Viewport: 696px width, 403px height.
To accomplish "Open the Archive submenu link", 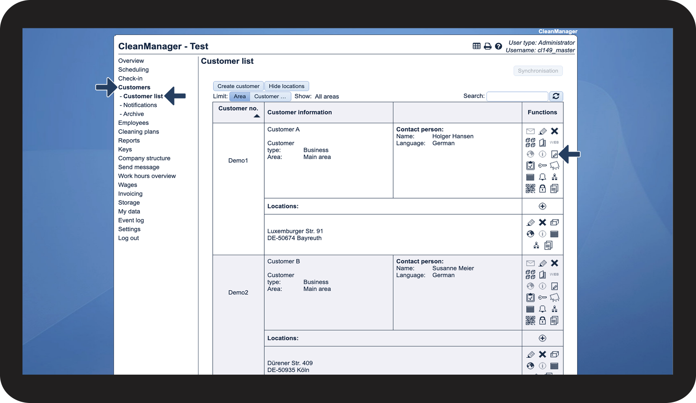I will [x=134, y=114].
